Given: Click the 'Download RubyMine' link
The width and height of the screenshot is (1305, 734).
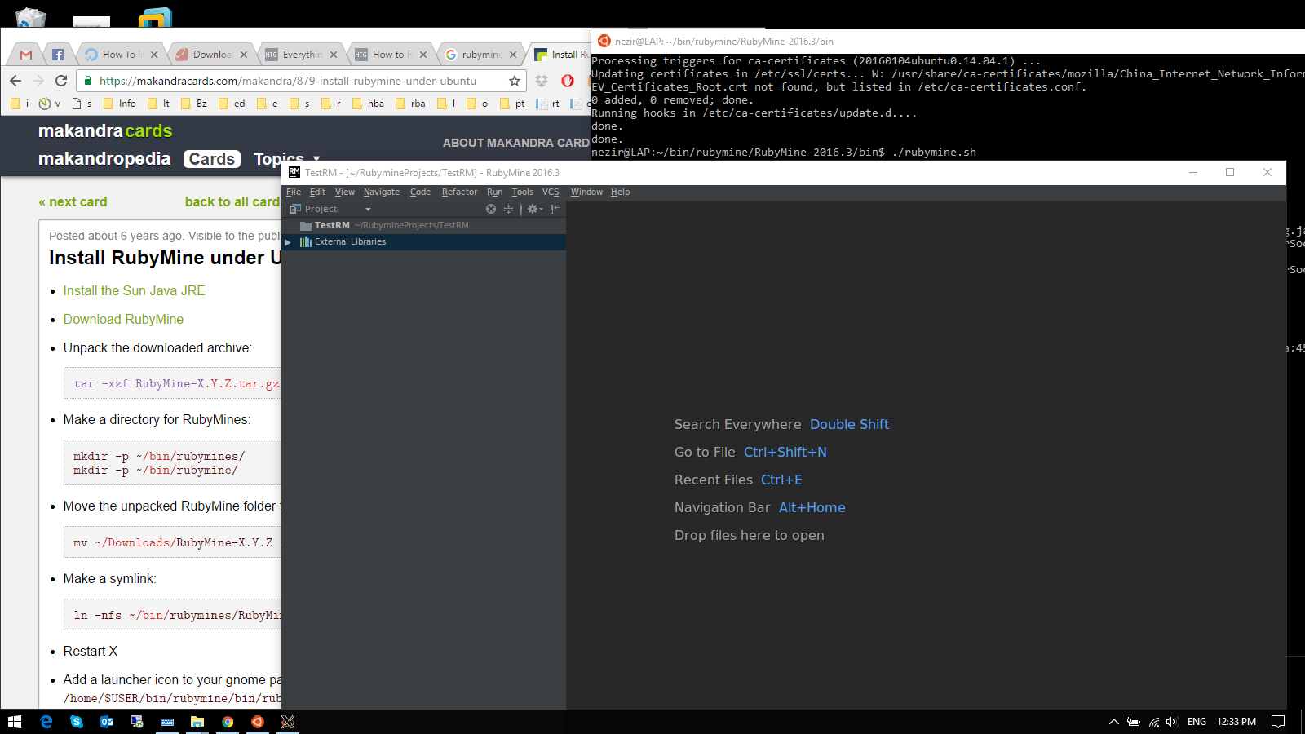Looking at the screenshot, I should pos(123,319).
